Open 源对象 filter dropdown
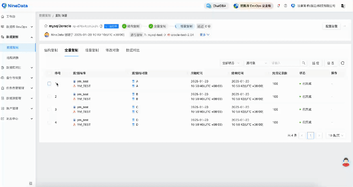 (x=256, y=63)
